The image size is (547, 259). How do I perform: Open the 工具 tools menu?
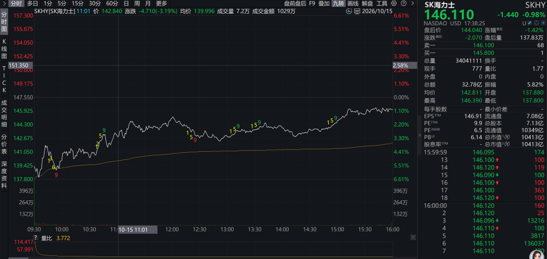coord(382,4)
